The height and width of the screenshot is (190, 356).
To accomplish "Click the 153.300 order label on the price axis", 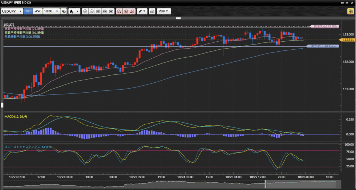I will click(324, 26).
